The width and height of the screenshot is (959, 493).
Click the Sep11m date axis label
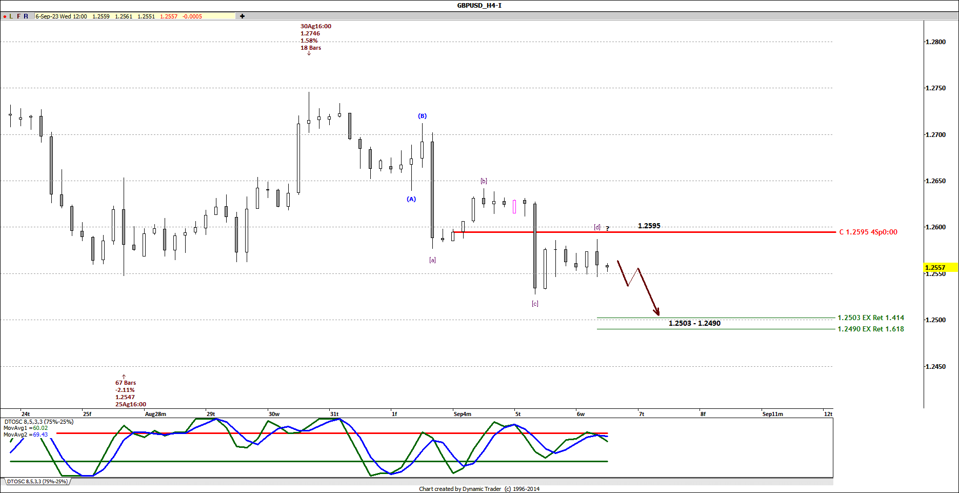(772, 414)
